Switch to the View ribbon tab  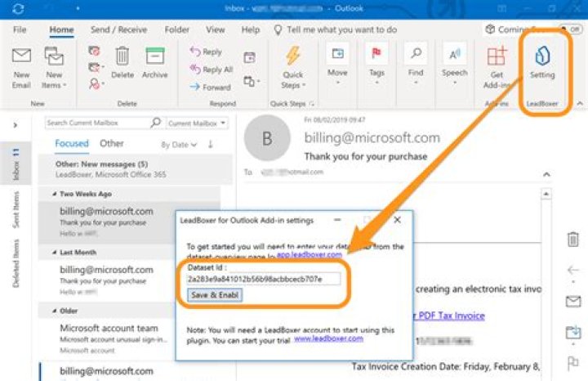216,29
